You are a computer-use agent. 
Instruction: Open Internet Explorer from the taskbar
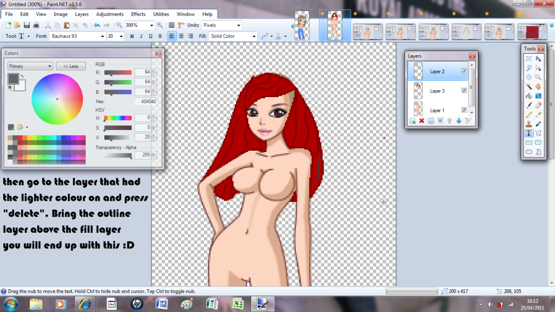[85, 304]
